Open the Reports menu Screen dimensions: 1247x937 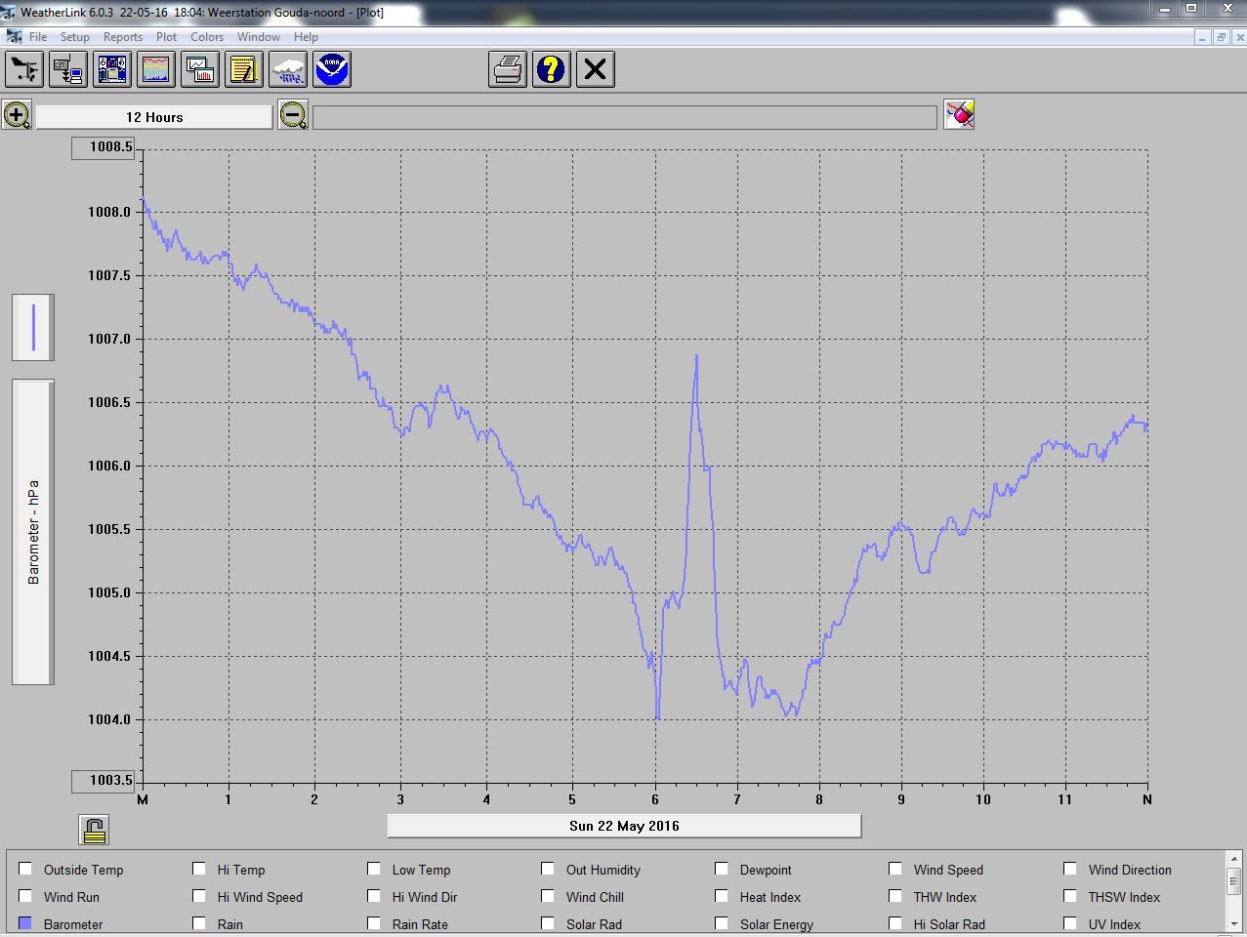click(x=123, y=37)
